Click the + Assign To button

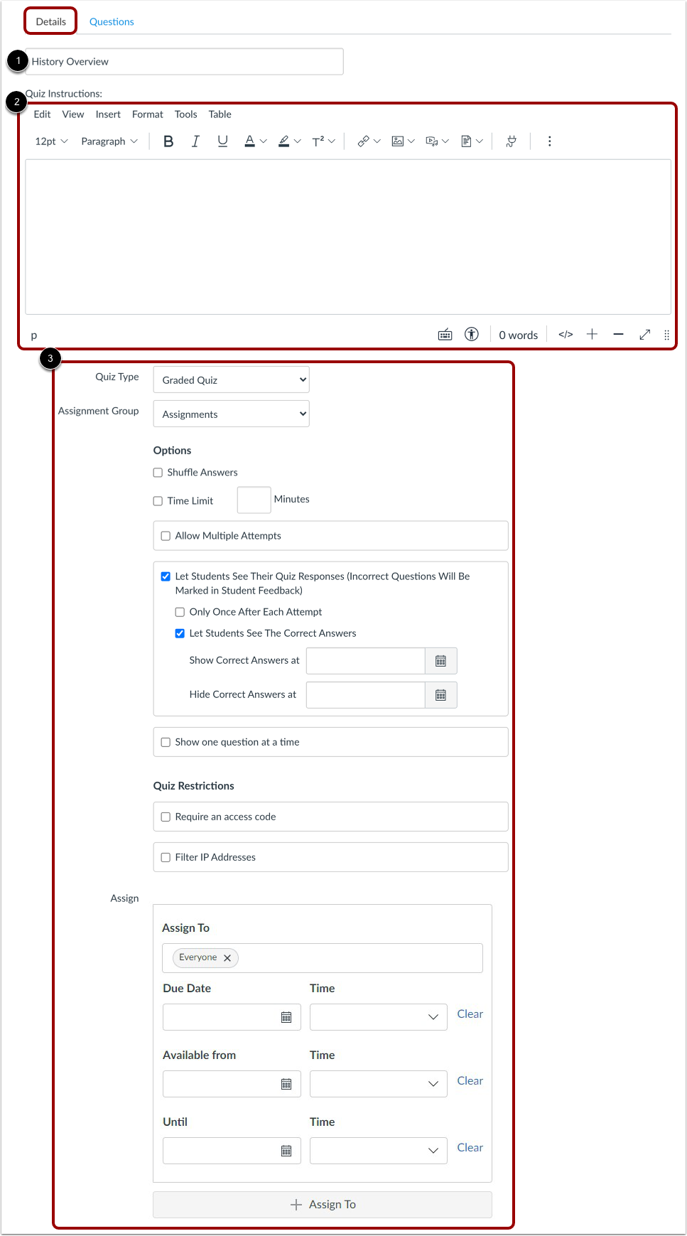coord(323,1205)
